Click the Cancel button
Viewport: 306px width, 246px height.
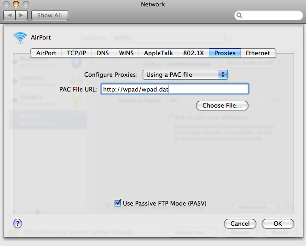[240, 223]
